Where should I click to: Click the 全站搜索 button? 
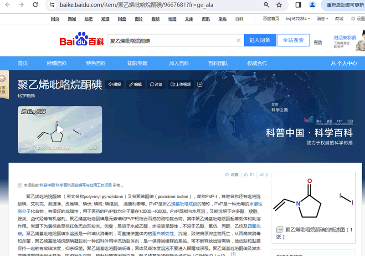[293, 40]
